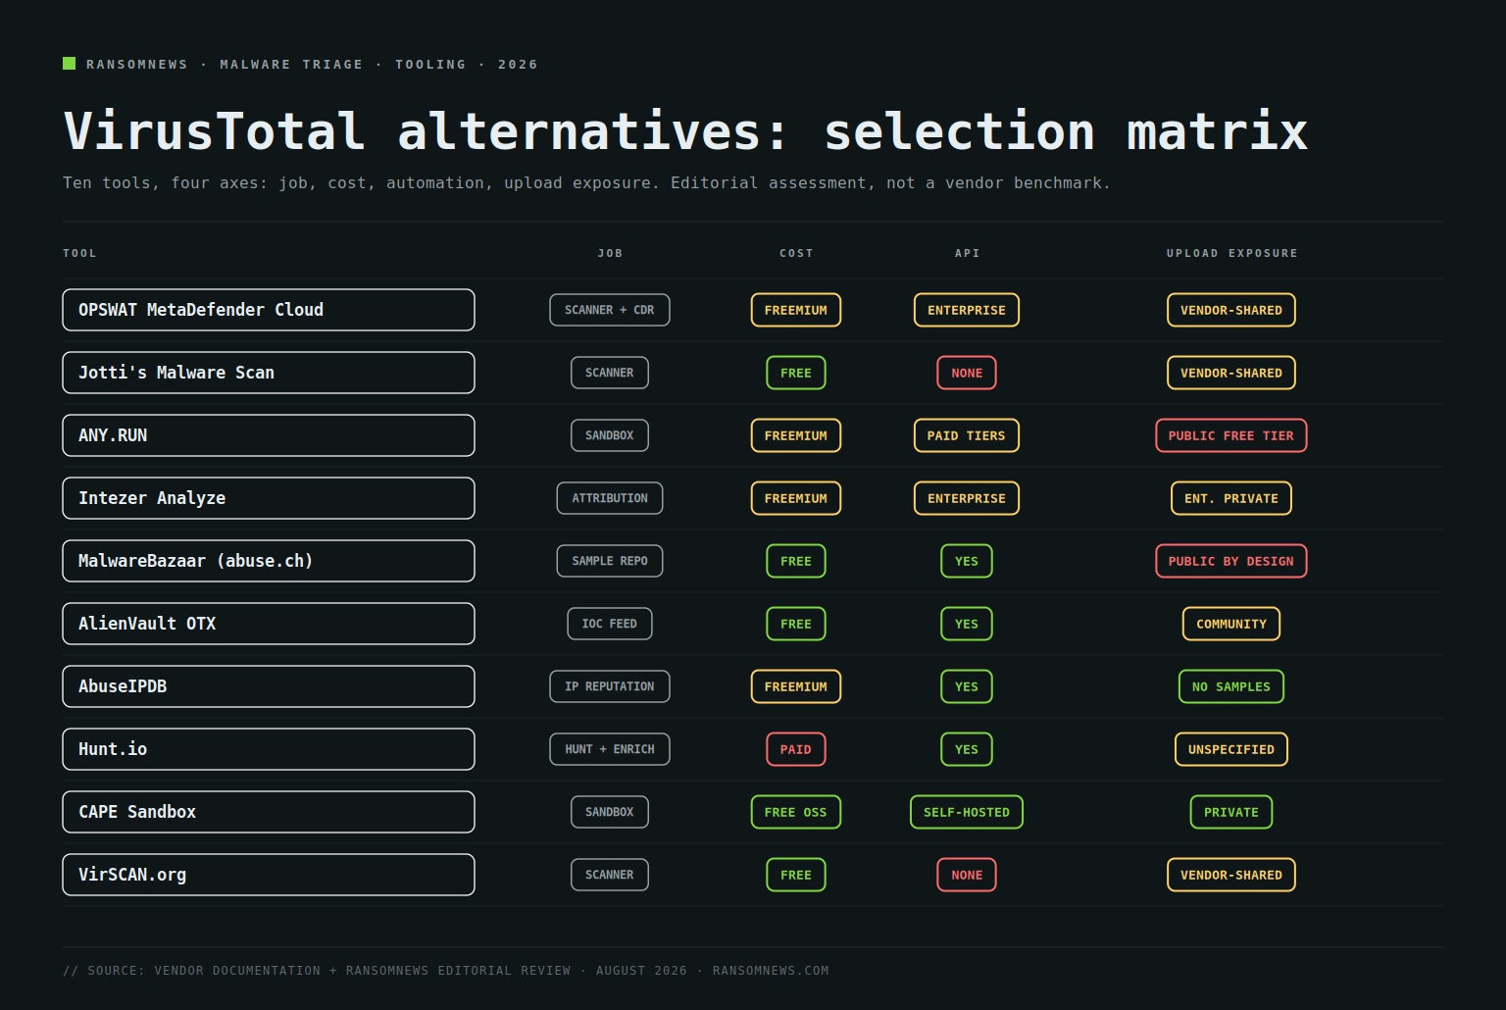Select the Jotti's Malware Scan tool box
The width and height of the screenshot is (1506, 1010).
point(269,373)
